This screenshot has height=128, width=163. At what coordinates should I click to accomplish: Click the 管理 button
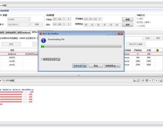pyautogui.click(x=128, y=19)
